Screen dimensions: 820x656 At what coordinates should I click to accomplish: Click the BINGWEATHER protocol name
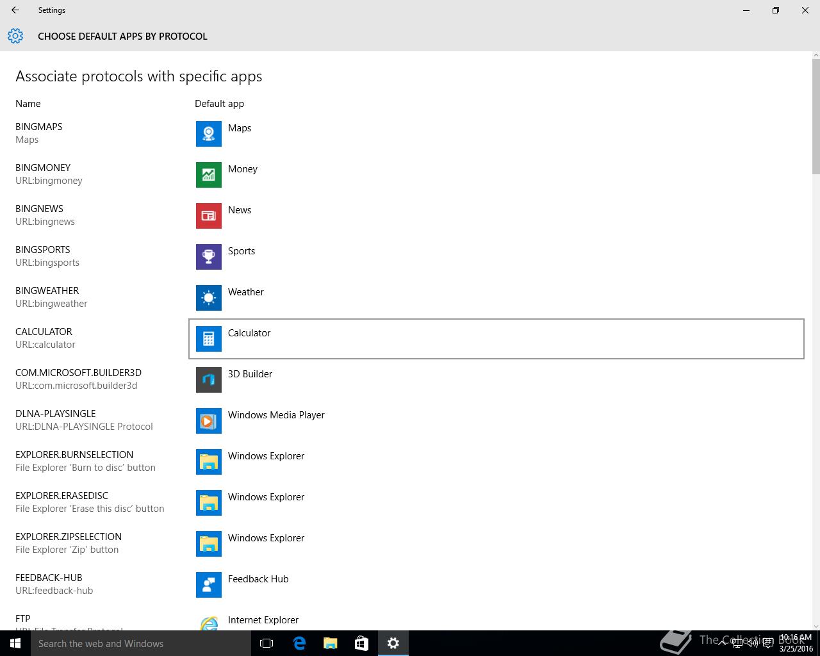[47, 291]
